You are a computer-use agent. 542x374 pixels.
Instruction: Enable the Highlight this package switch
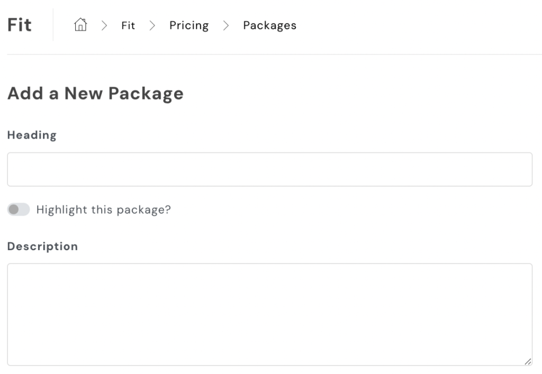(x=19, y=209)
